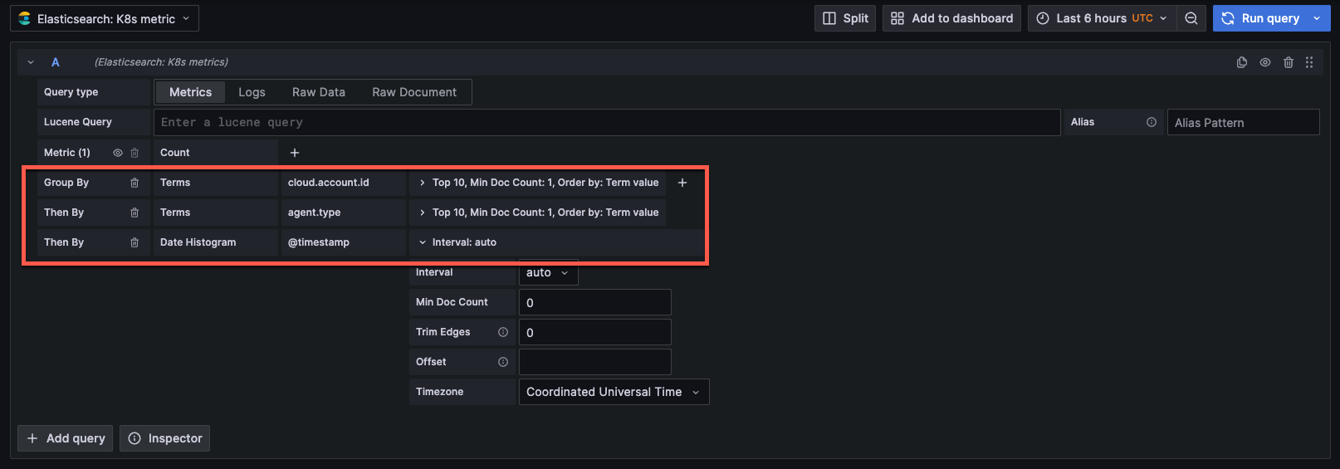Add another group by with plus icon
The width and height of the screenshot is (1340, 469).
[682, 183]
